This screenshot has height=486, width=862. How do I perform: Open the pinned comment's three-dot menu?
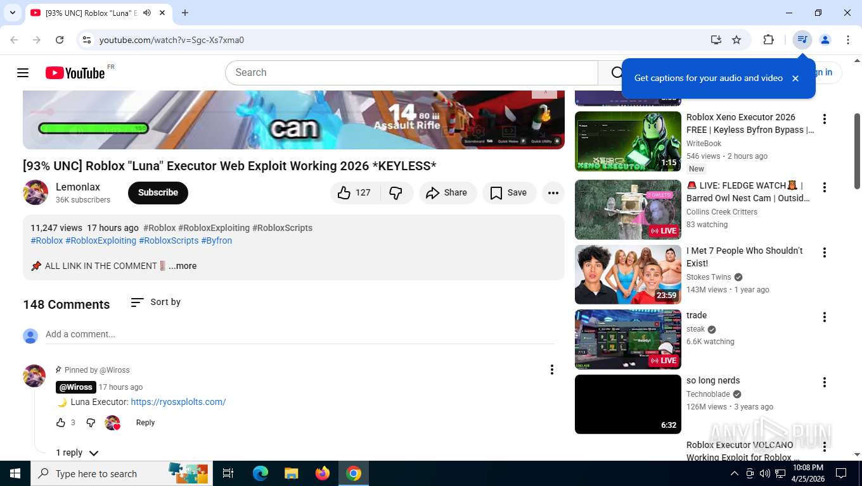pos(552,370)
